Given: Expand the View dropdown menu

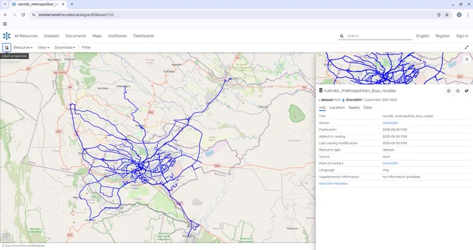Looking at the screenshot, I should point(43,47).
